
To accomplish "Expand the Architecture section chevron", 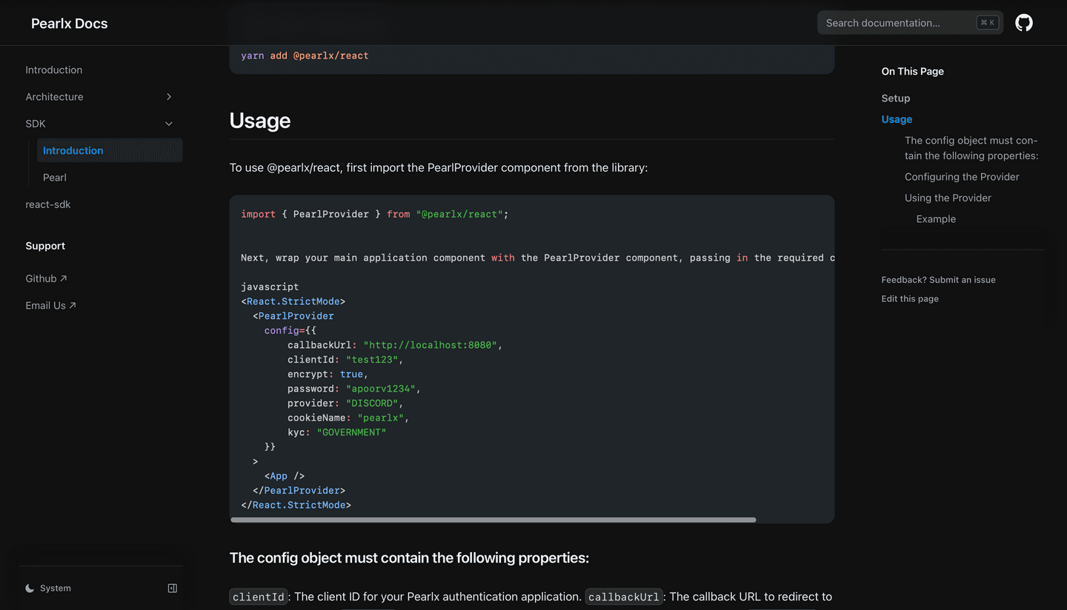I will pyautogui.click(x=169, y=97).
